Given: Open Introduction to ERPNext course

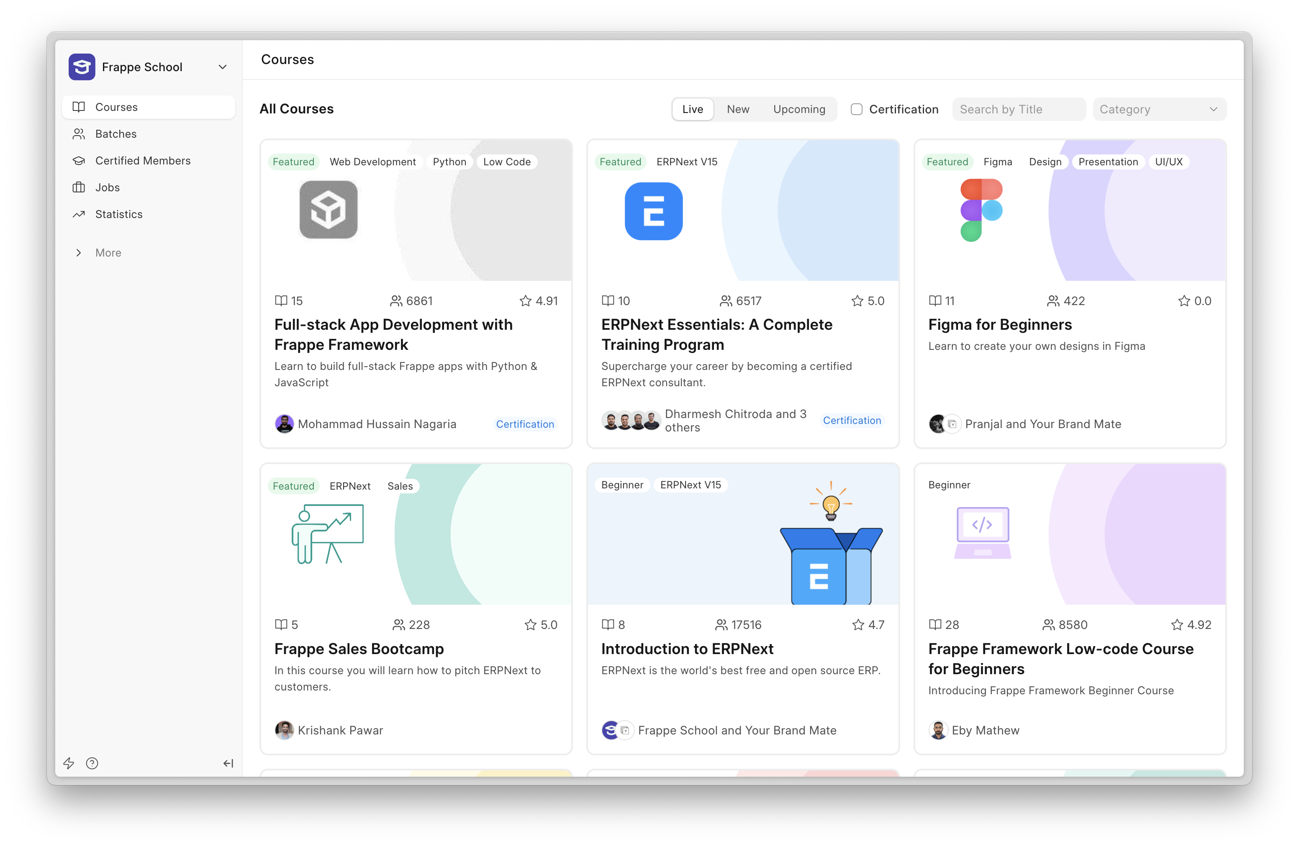Looking at the screenshot, I should click(x=687, y=649).
